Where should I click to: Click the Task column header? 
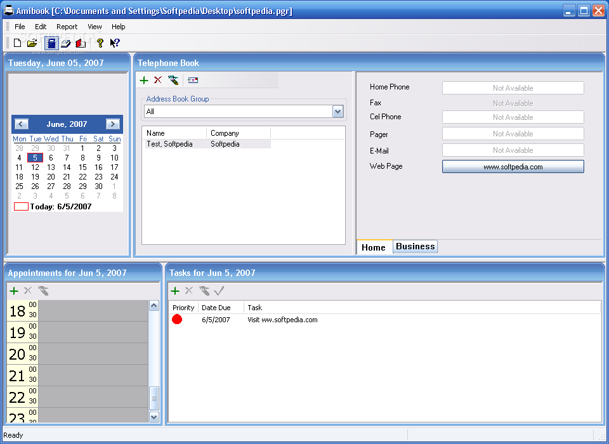[422, 308]
